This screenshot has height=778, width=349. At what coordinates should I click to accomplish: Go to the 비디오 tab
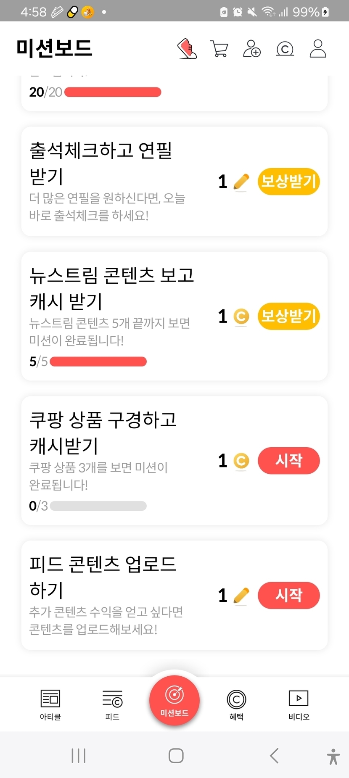click(299, 704)
